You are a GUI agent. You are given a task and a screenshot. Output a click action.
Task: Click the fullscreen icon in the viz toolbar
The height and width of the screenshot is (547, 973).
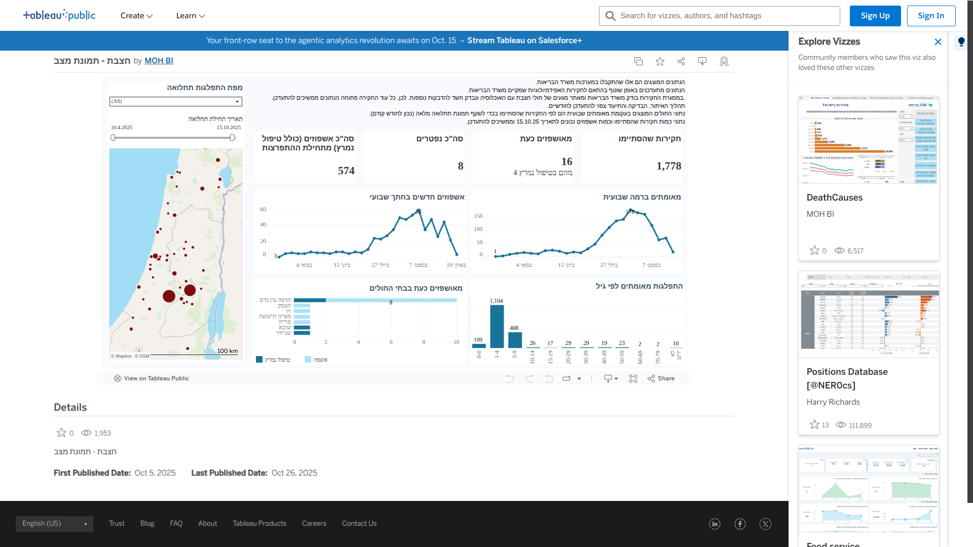click(x=633, y=379)
